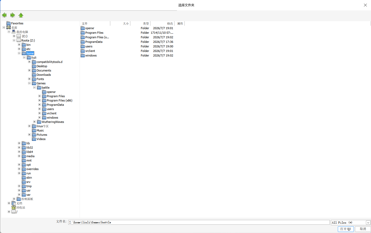Image resolution: width=371 pixels, height=233 pixels.
Task: Go up one level with the up arrow
Action: [x=21, y=15]
